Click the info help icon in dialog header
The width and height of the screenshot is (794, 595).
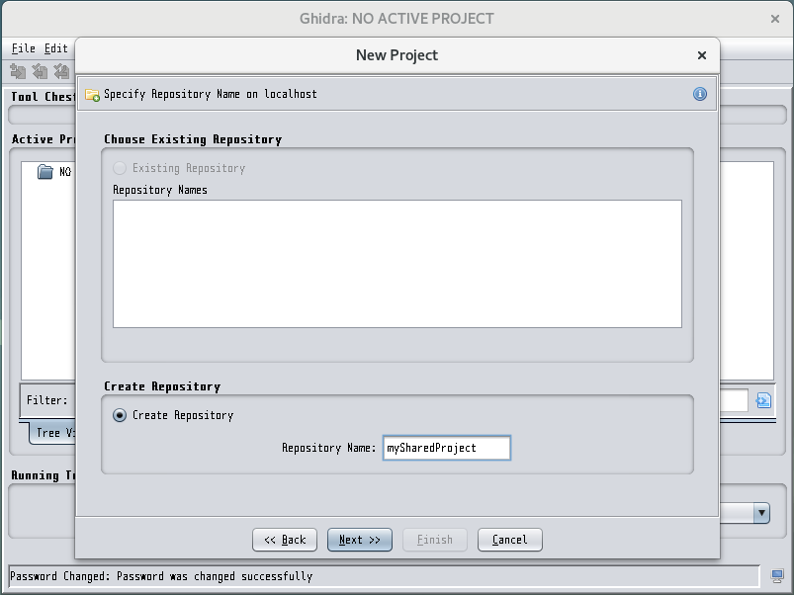coord(700,94)
